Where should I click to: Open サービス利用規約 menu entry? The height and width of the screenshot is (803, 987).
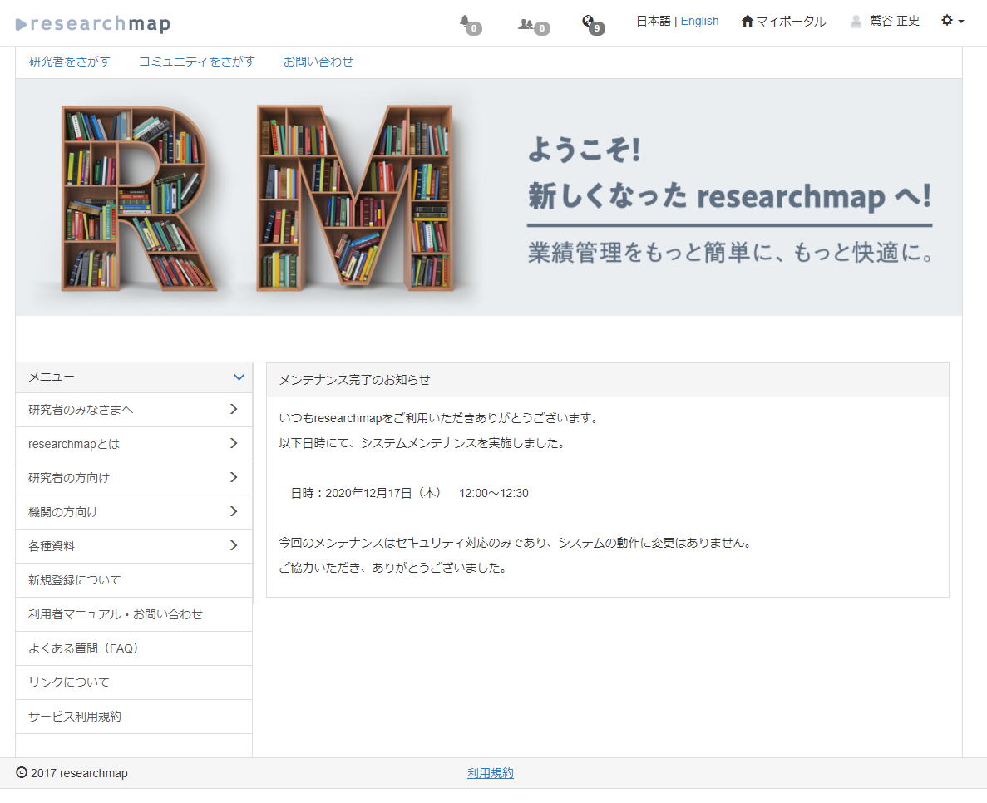(133, 717)
